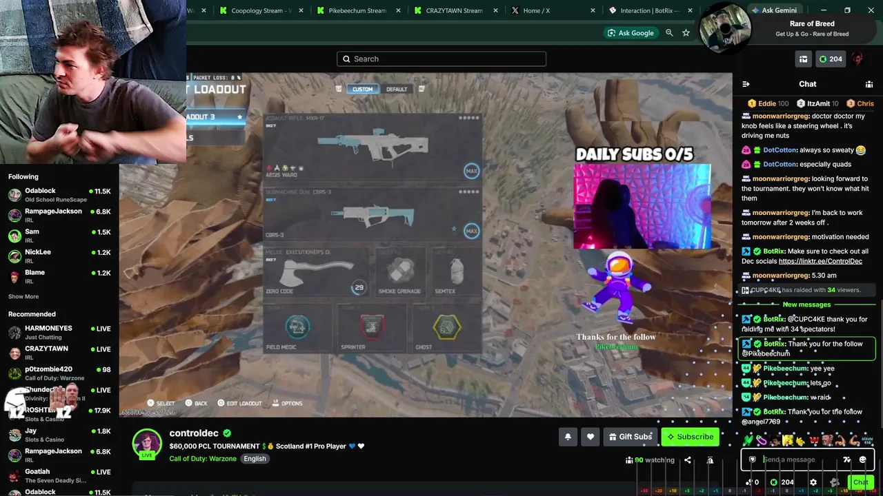Click the Kick search field
The image size is (883, 496).
pyautogui.click(x=441, y=59)
